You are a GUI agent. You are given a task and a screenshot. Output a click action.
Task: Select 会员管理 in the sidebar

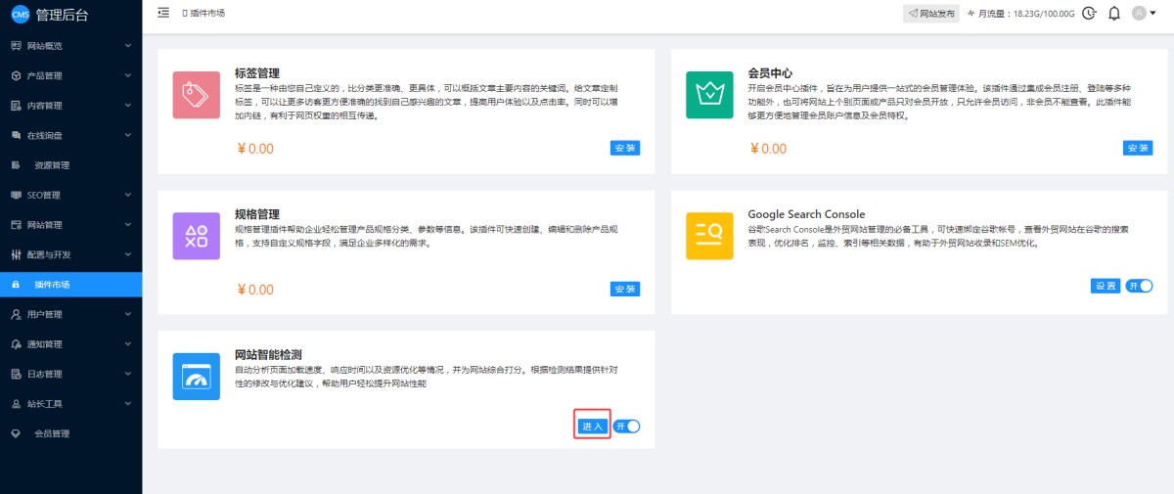pos(52,433)
